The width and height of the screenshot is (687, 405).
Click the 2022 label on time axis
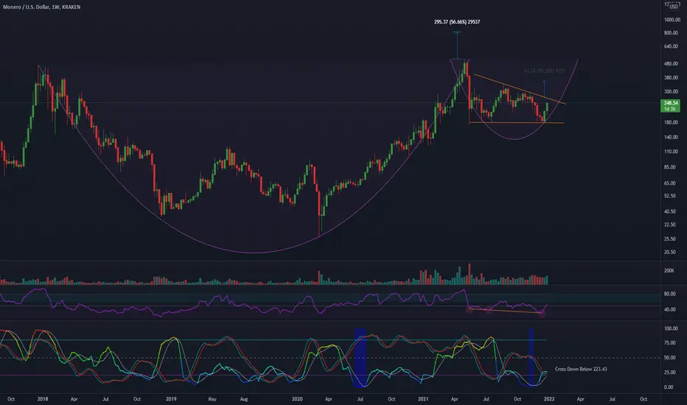pyautogui.click(x=549, y=399)
